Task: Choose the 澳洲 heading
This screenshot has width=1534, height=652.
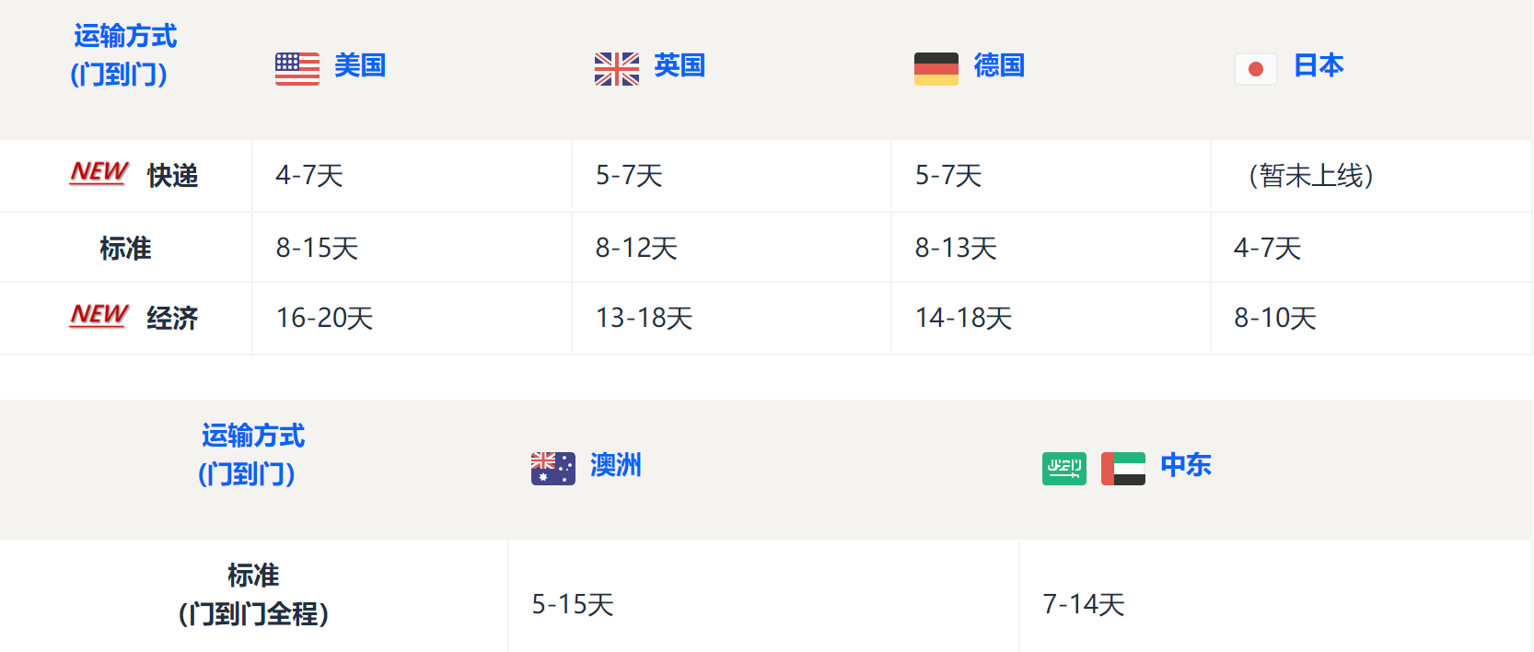Action: [616, 465]
